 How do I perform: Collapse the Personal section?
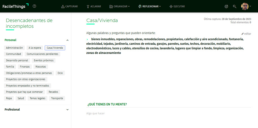67,40
